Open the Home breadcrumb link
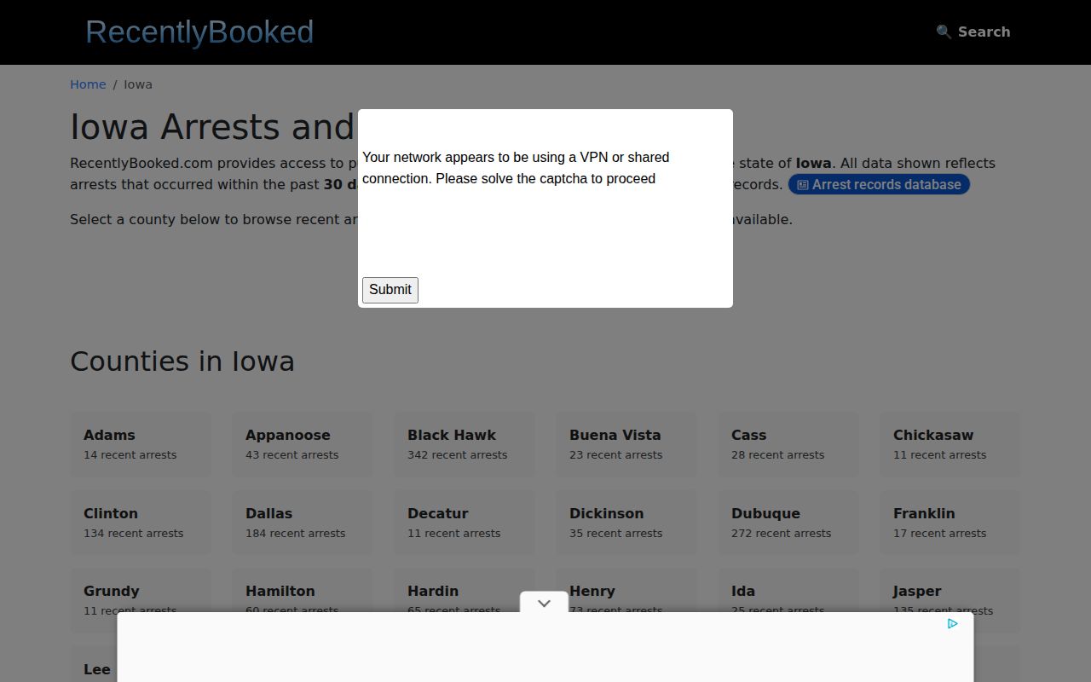Image resolution: width=1091 pixels, height=682 pixels. pyautogui.click(x=88, y=84)
